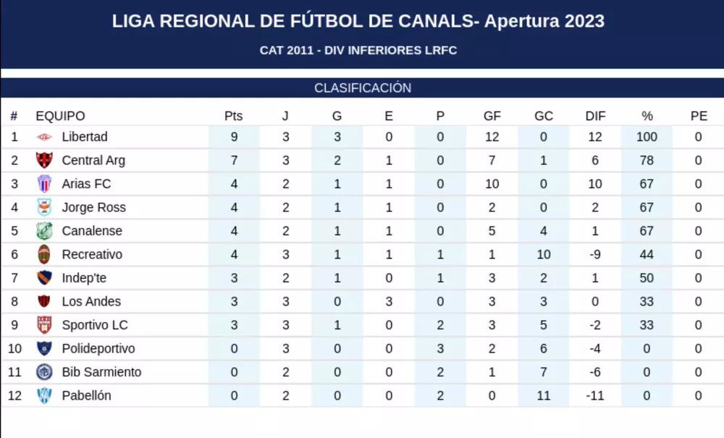Click the EQUIPO column header
This screenshot has height=438, width=724.
(60, 116)
